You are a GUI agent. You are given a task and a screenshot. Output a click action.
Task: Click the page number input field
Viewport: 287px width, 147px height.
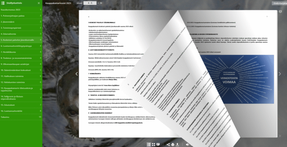coord(90,3)
